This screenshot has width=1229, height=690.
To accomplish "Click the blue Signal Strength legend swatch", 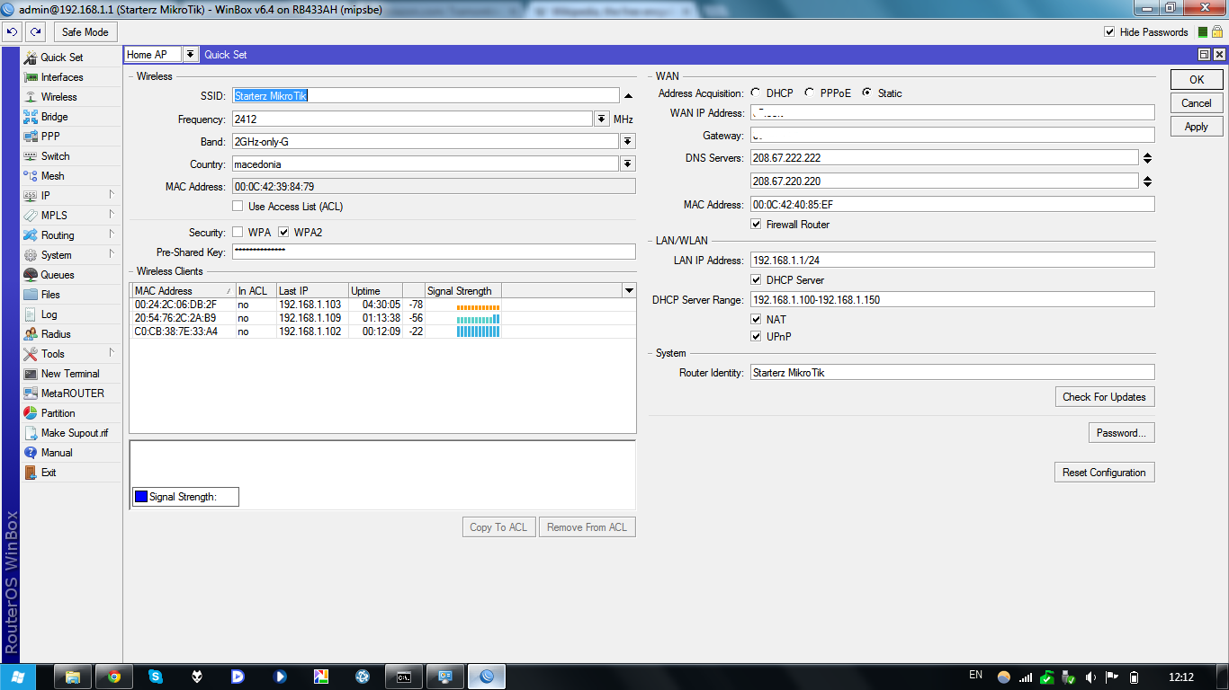I will pos(141,497).
